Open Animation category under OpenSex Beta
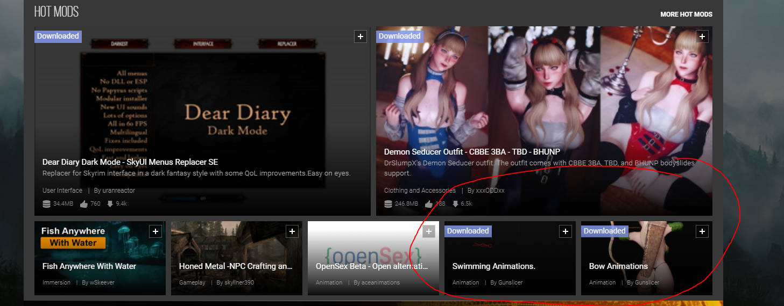The width and height of the screenshot is (784, 306). point(329,282)
